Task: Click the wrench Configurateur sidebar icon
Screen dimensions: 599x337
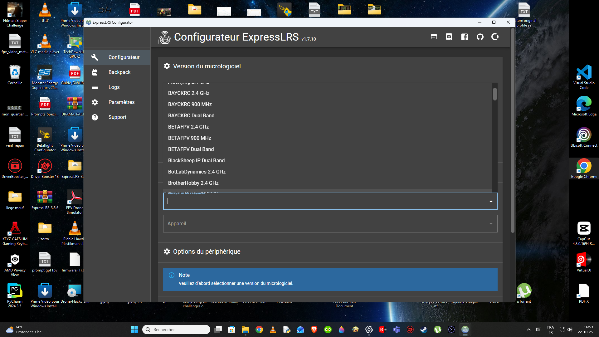Action: (x=95, y=57)
